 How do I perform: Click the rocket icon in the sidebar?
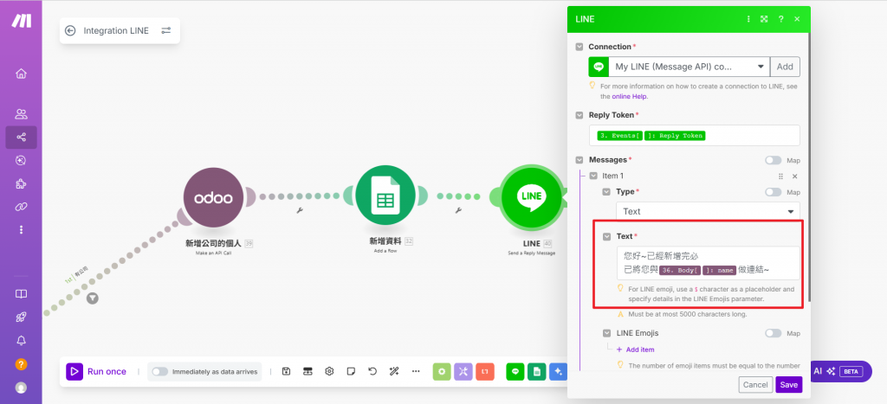coord(21,317)
